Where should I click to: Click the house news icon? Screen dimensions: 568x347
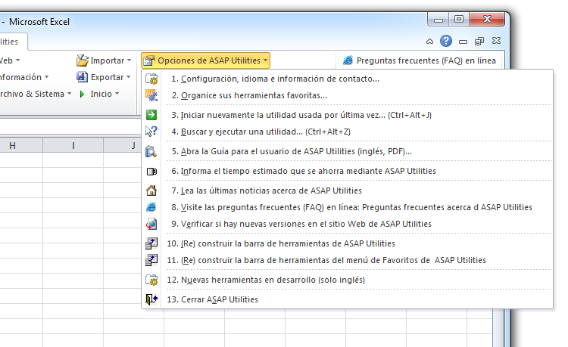point(151,191)
